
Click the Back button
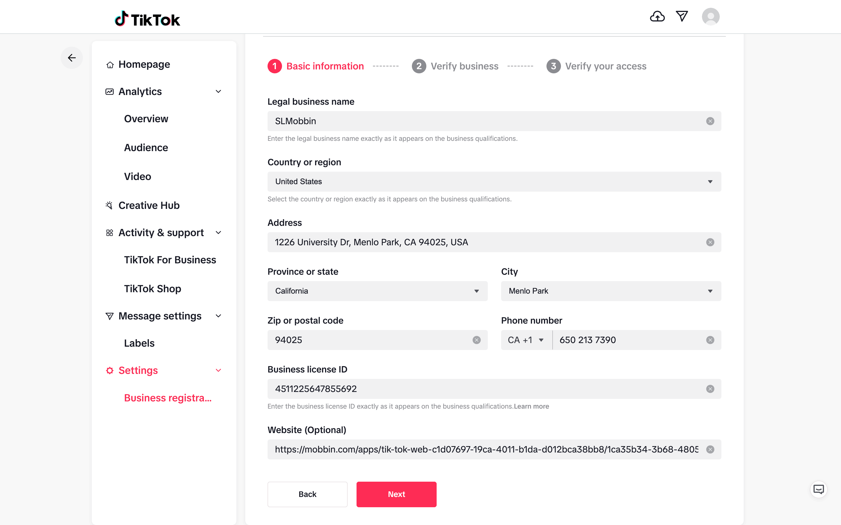pyautogui.click(x=307, y=494)
